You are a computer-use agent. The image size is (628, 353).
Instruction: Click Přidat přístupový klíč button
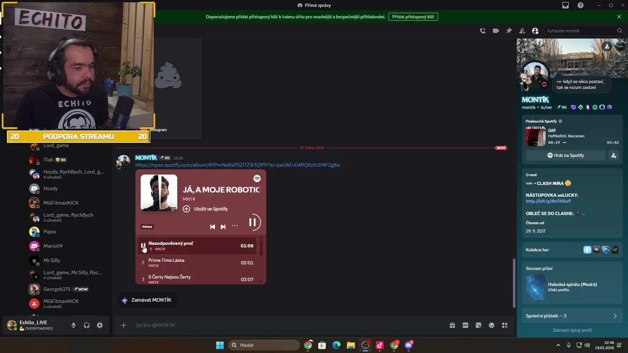pyautogui.click(x=413, y=17)
